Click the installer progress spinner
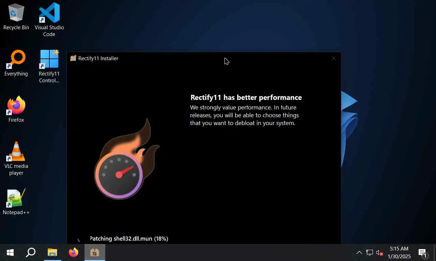The width and height of the screenshot is (436, 261). [x=79, y=240]
